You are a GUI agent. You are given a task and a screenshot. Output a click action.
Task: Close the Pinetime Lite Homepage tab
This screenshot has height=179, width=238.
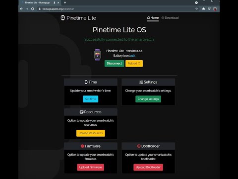pyautogui.click(x=58, y=2)
